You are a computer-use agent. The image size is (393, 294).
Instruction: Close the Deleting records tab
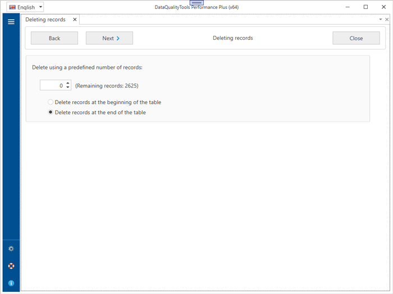(x=75, y=20)
